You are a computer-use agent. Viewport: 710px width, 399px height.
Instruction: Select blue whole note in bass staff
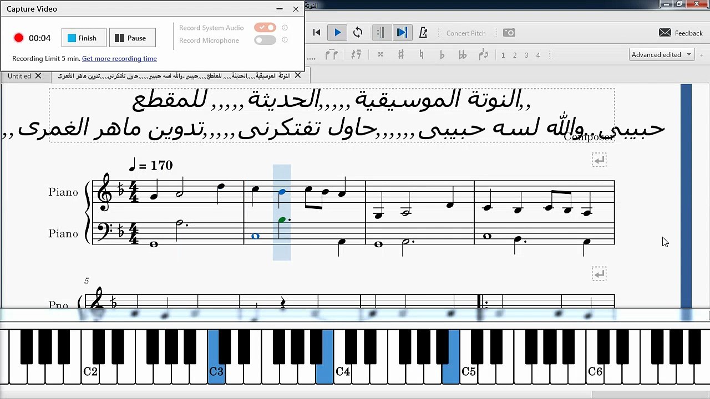[x=255, y=236]
